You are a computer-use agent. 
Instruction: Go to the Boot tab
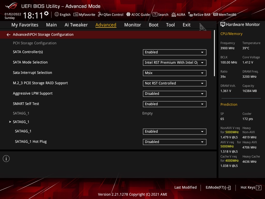pyautogui.click(x=153, y=25)
